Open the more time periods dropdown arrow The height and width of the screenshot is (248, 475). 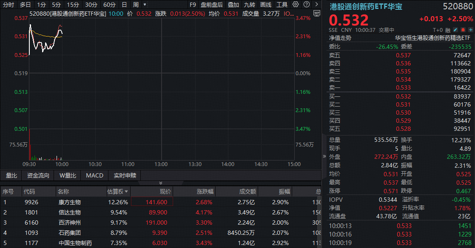point(145,5)
